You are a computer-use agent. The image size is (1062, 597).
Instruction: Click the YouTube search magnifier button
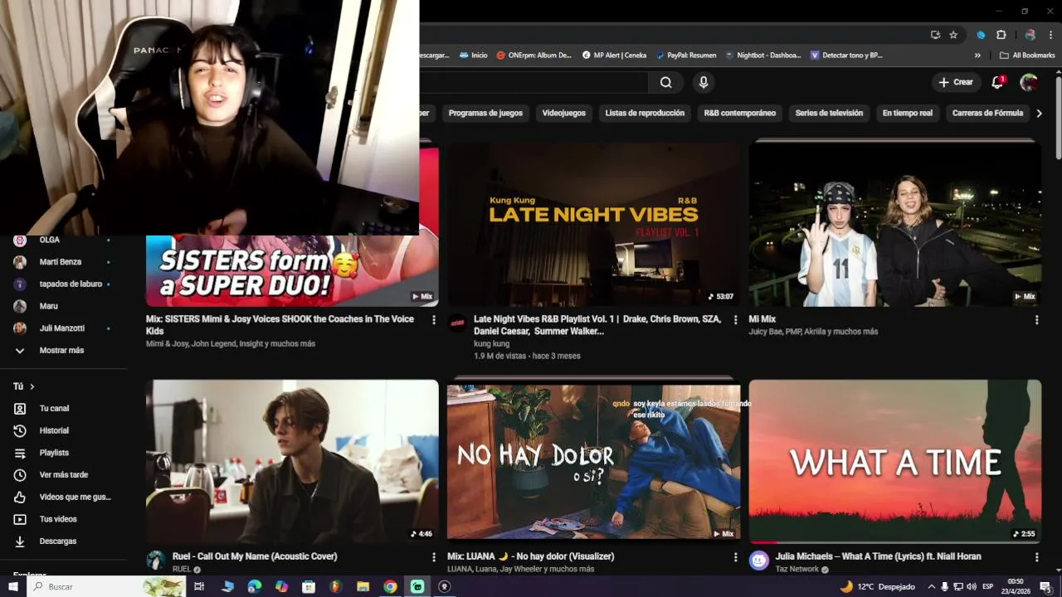[x=665, y=82]
